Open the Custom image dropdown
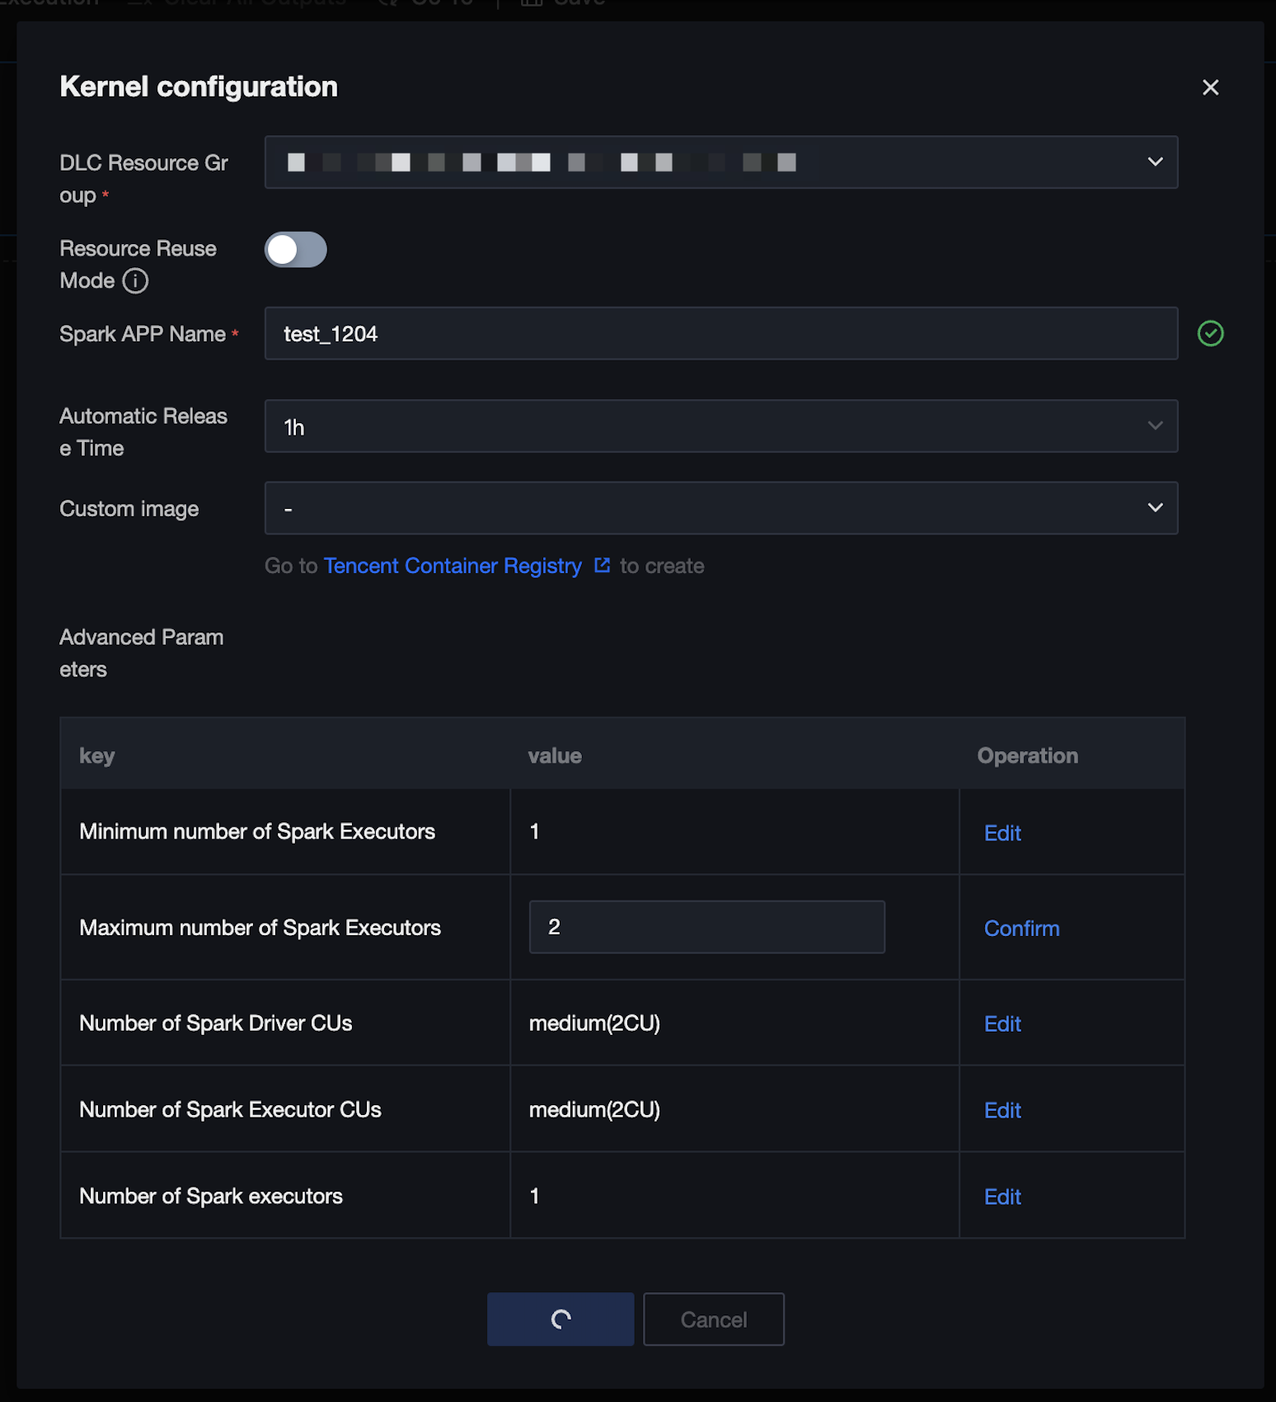This screenshot has height=1402, width=1276. [720, 508]
